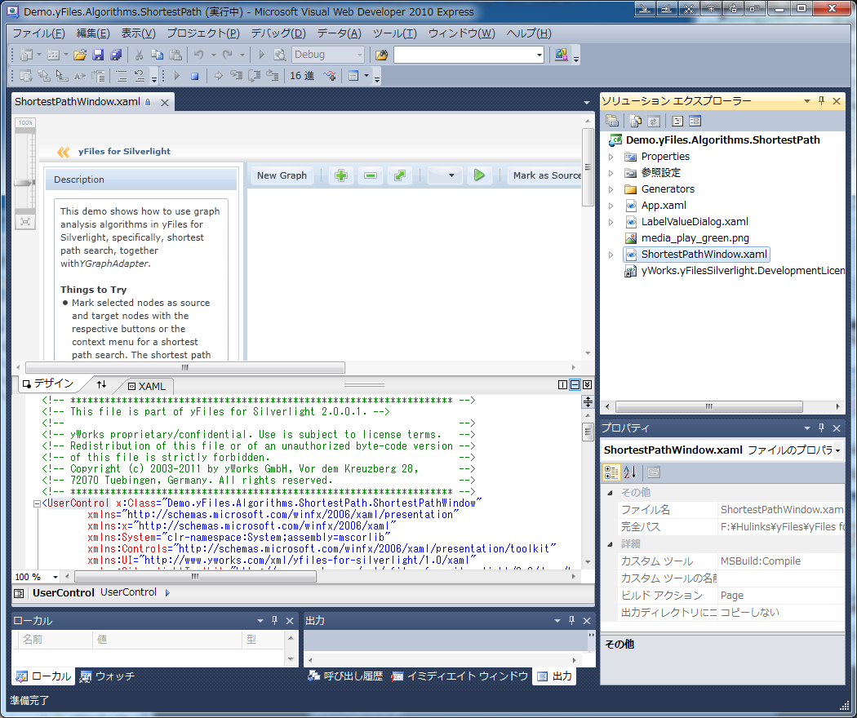The width and height of the screenshot is (857, 718).
Task: Click the green minus zoom-out icon in the designer
Action: tap(370, 175)
